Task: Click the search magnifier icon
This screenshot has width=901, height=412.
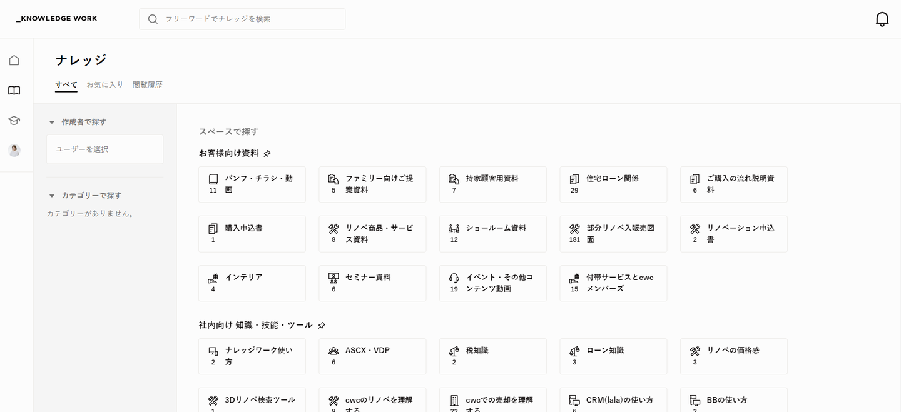Action: [x=153, y=19]
